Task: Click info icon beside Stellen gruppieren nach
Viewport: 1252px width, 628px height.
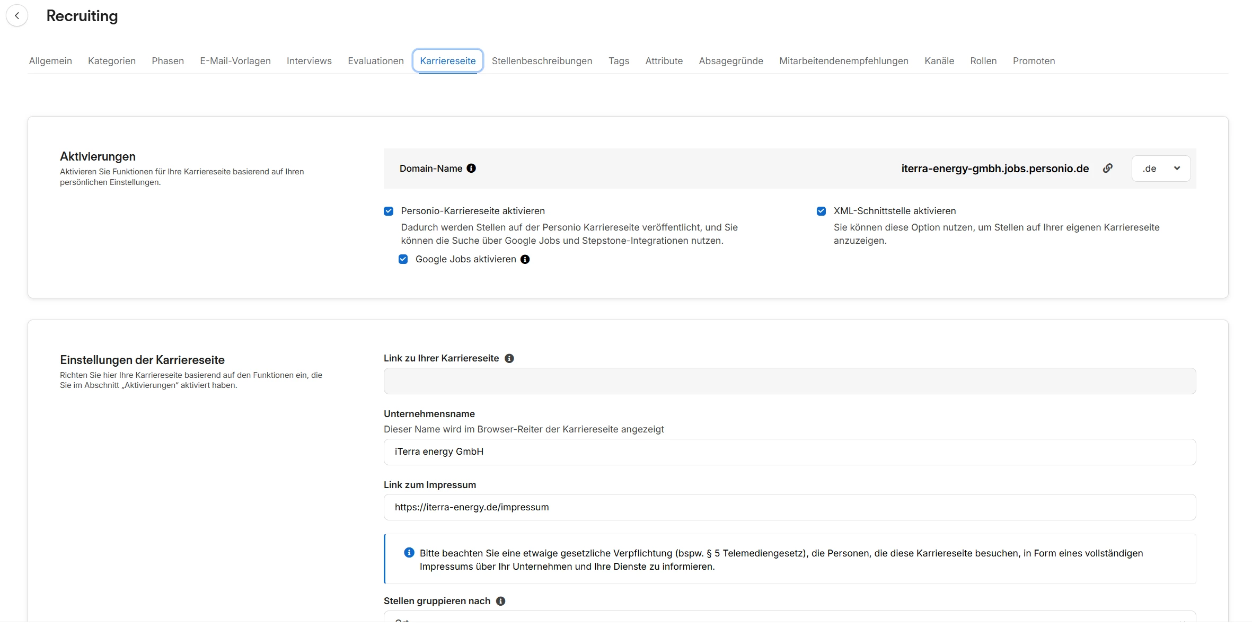Action: [x=500, y=601]
